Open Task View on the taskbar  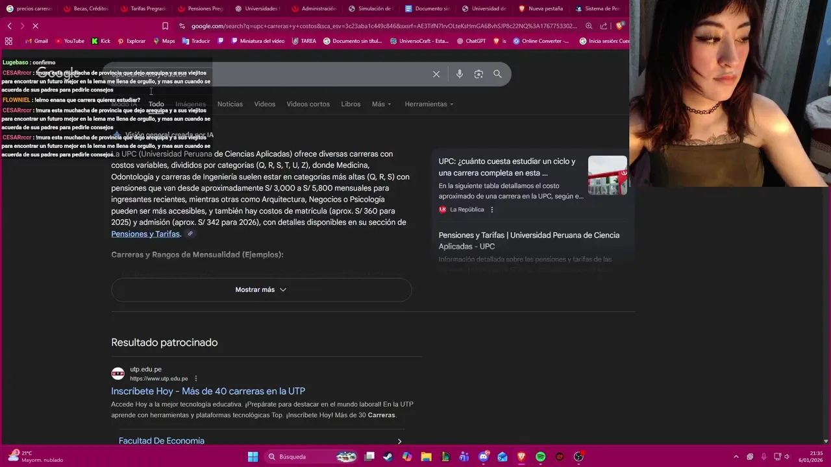[x=369, y=457]
